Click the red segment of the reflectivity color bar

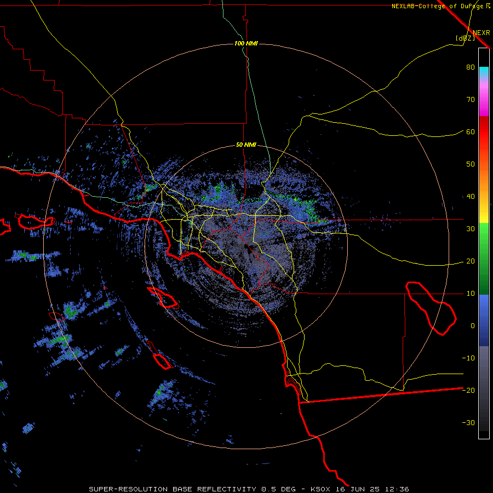(x=484, y=132)
